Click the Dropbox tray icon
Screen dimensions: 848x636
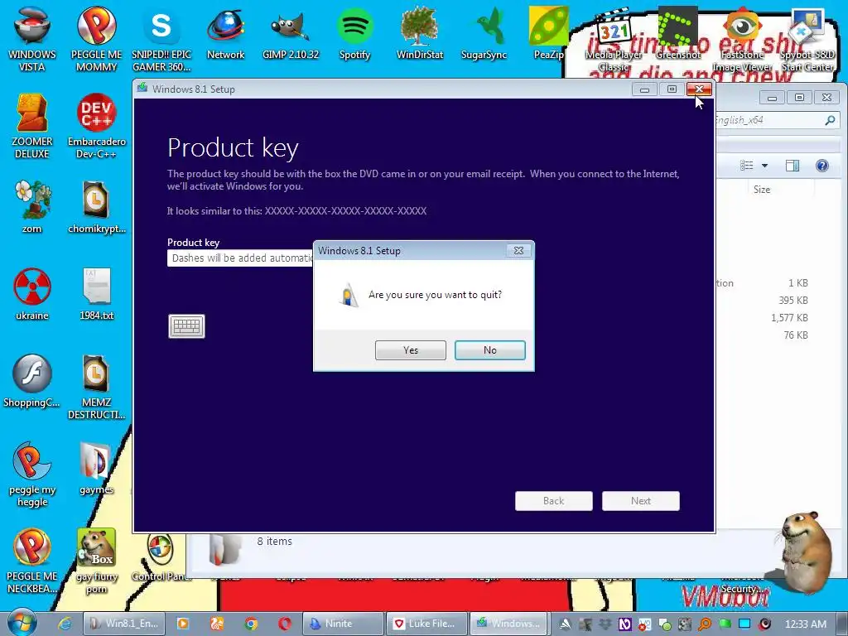pos(605,624)
